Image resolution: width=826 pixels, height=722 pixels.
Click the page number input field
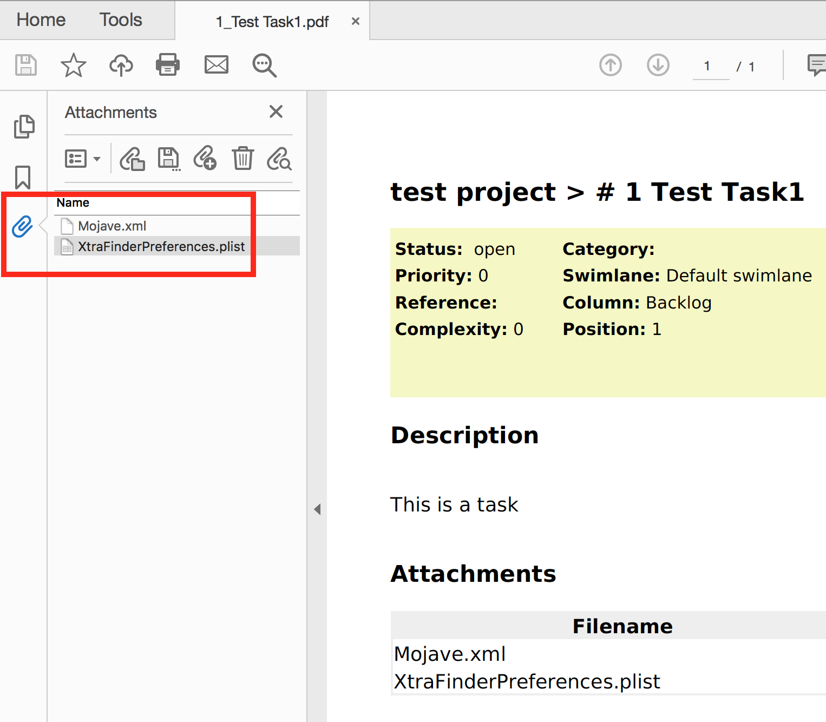[x=709, y=65]
